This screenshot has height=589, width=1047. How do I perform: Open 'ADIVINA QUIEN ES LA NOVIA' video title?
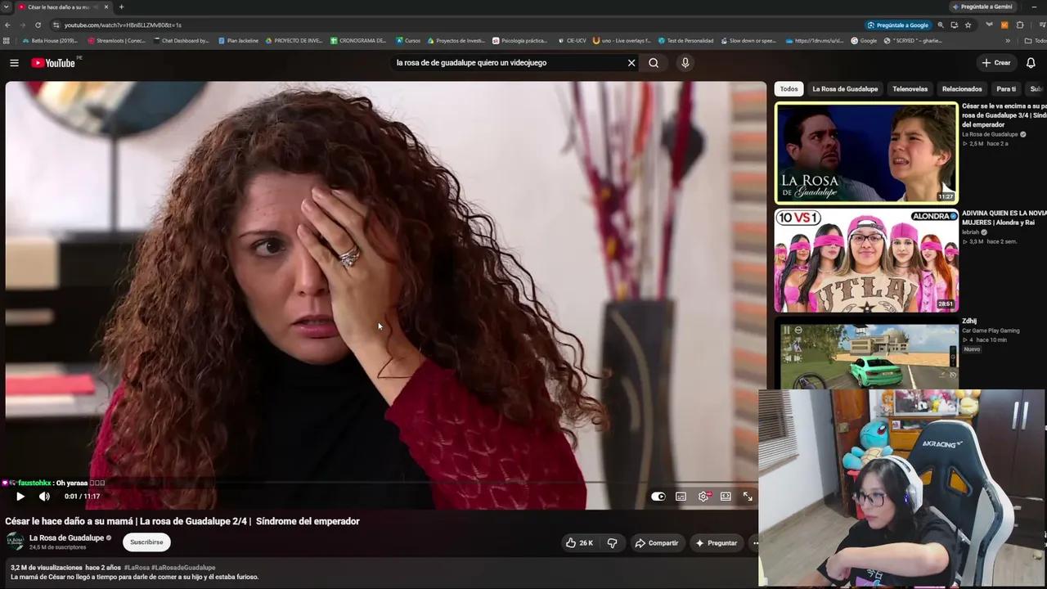click(1004, 218)
